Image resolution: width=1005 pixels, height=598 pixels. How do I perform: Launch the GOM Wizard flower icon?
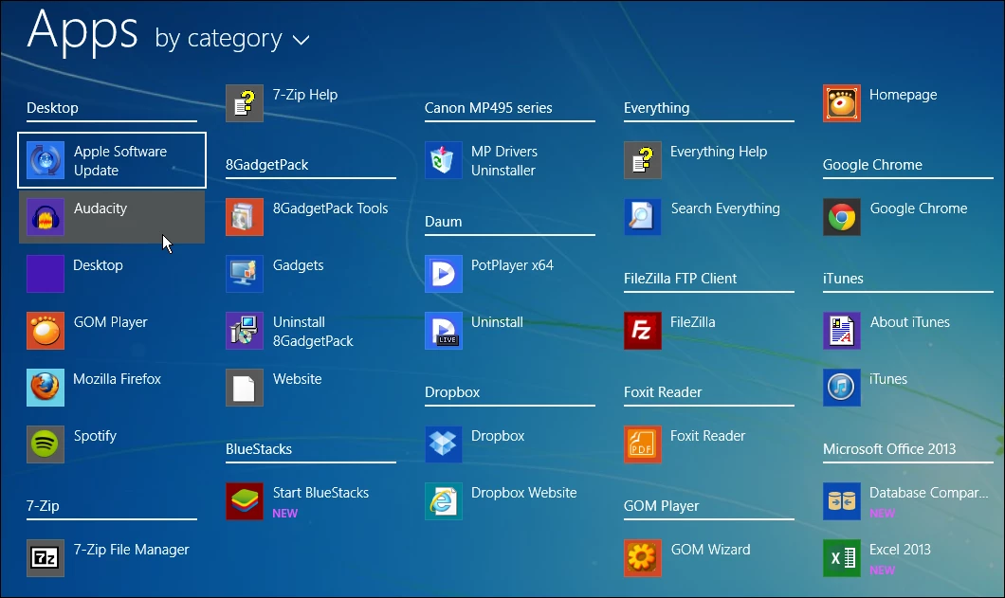tap(643, 558)
